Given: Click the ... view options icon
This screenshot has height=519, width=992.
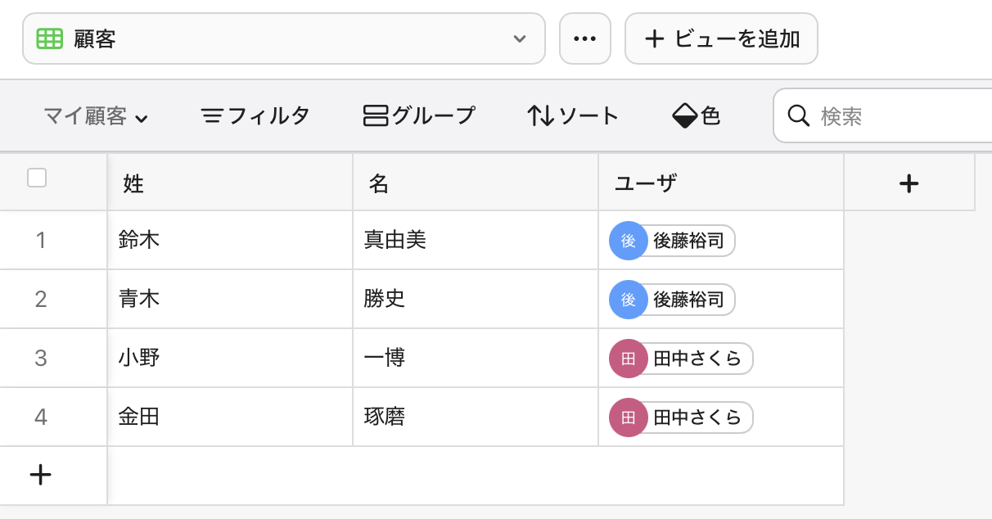Looking at the screenshot, I should point(585,38).
